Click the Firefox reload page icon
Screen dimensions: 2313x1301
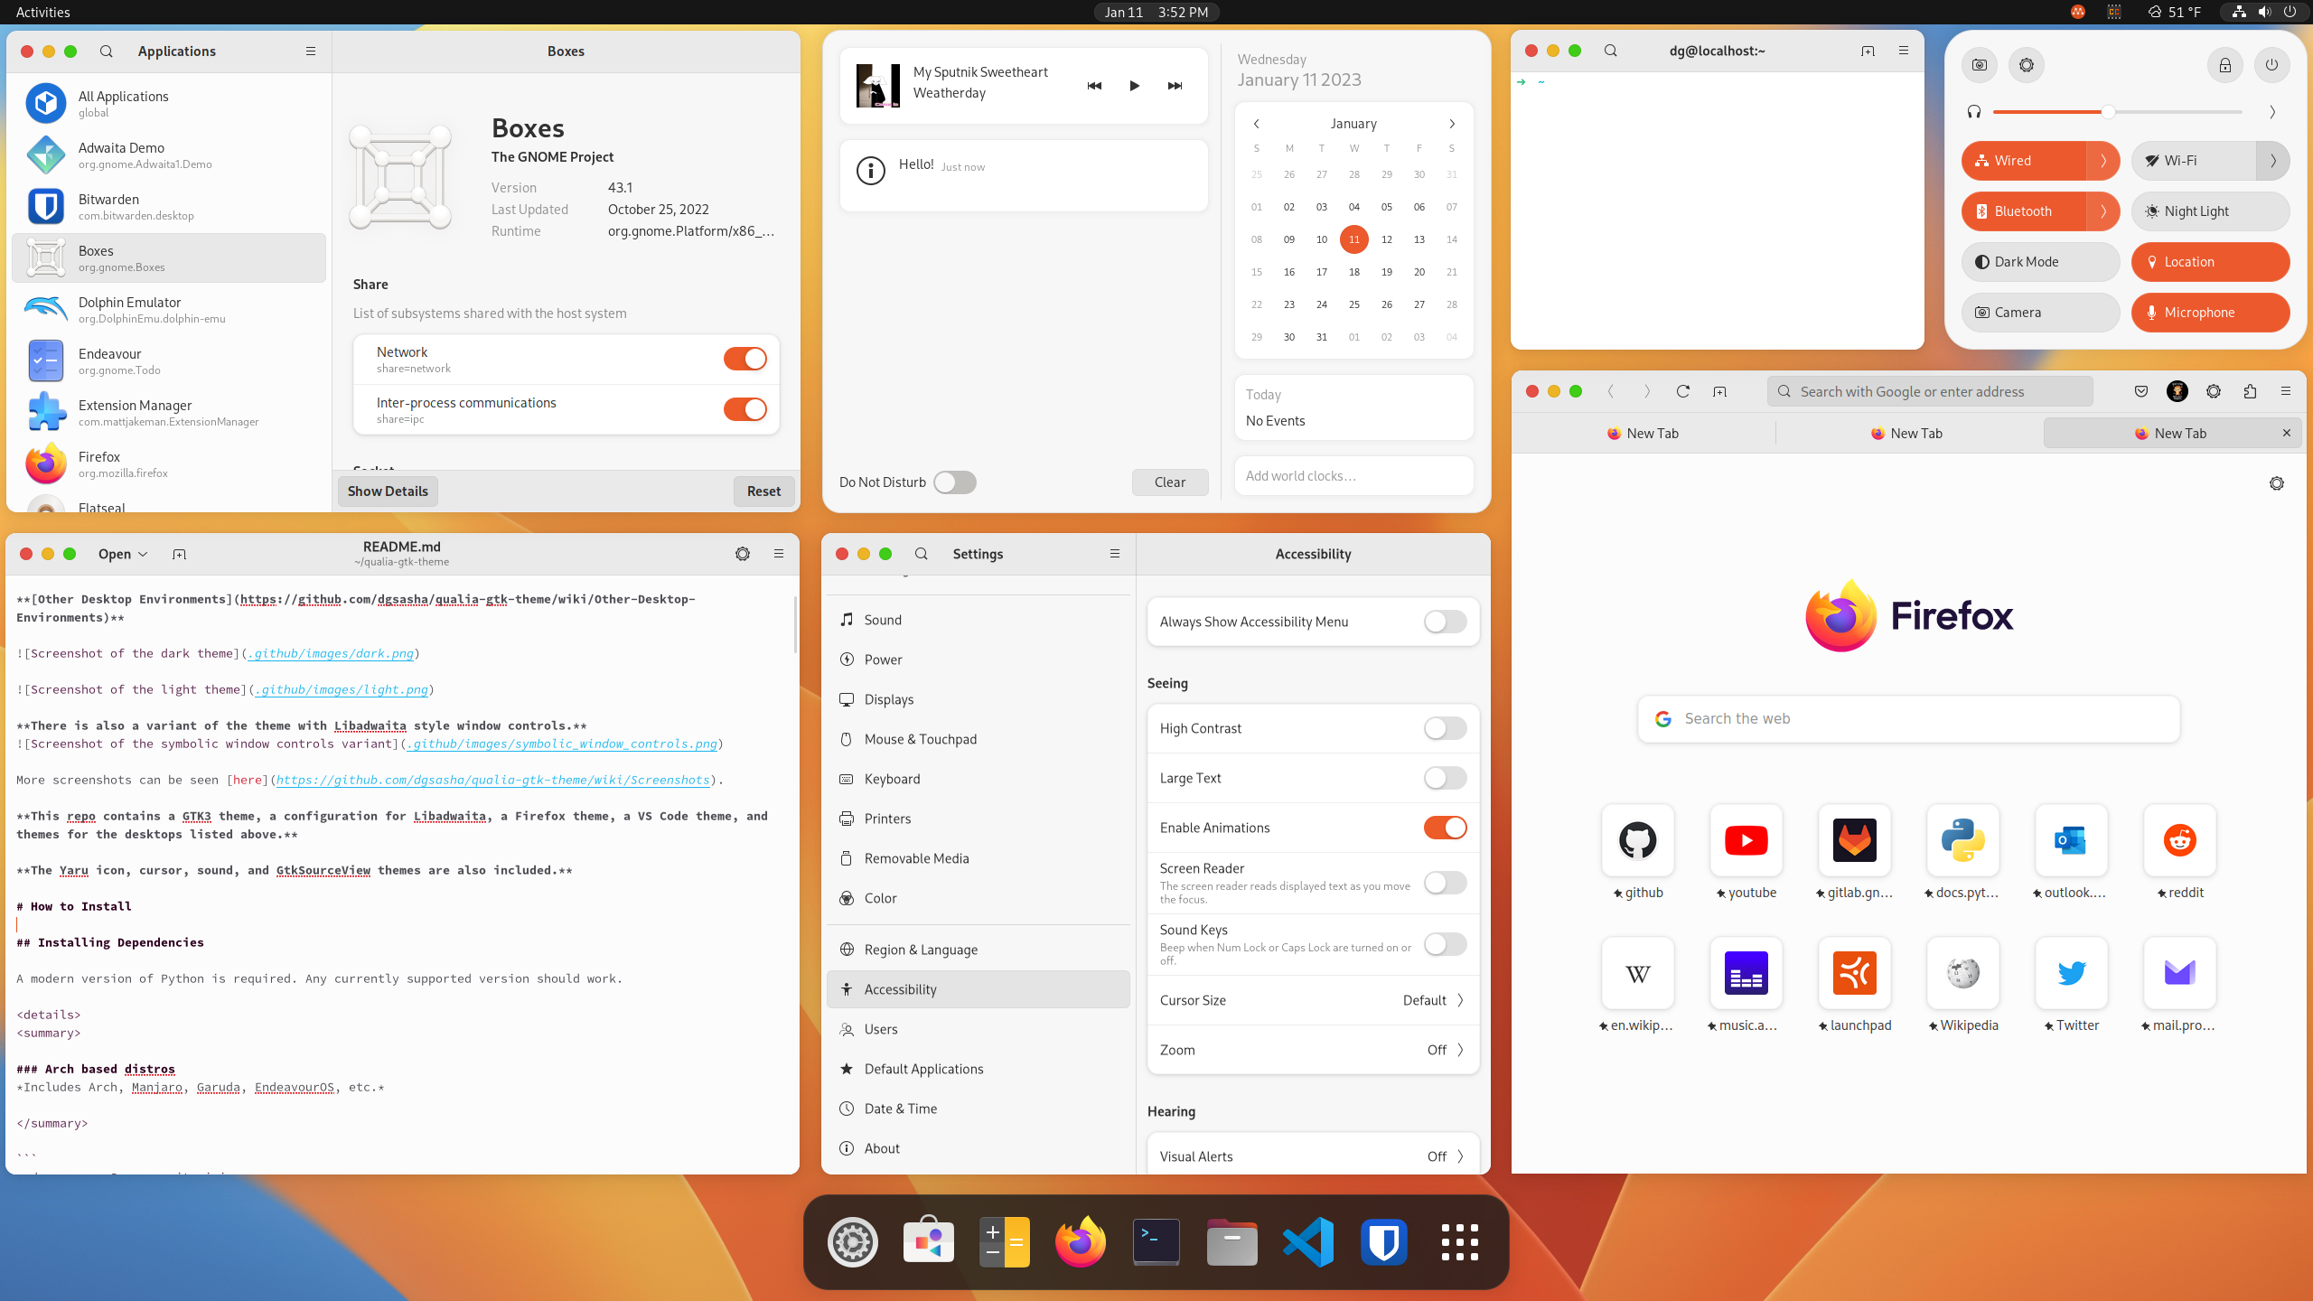coord(1682,391)
